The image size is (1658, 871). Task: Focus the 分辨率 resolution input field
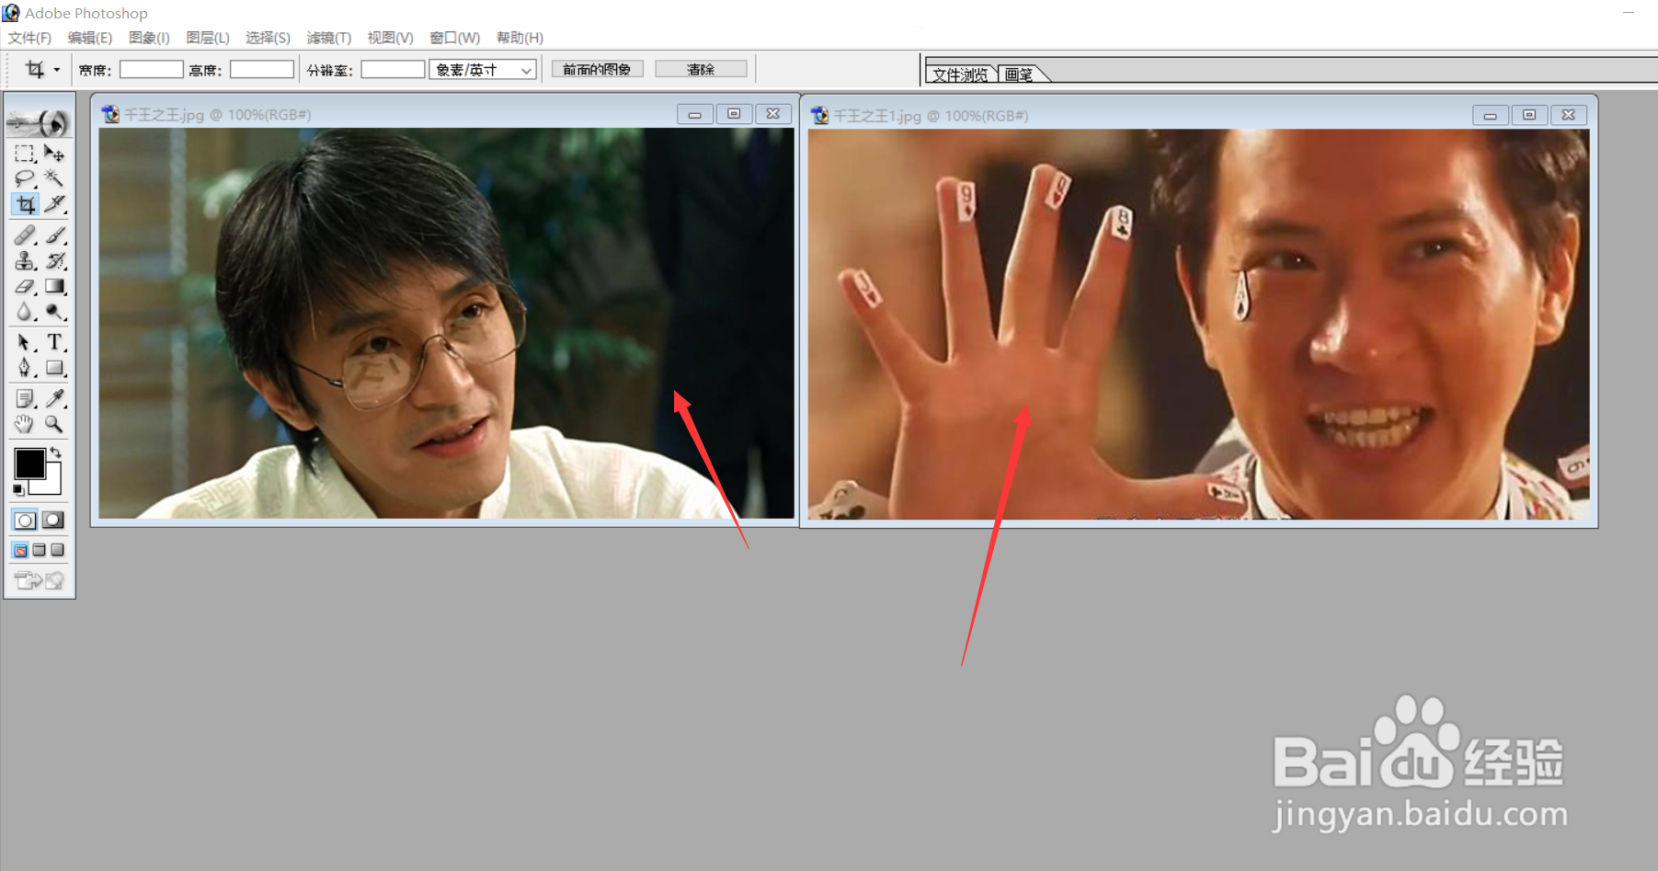393,69
